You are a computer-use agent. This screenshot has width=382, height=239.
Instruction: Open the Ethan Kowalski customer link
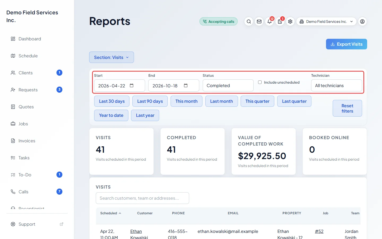(139, 234)
